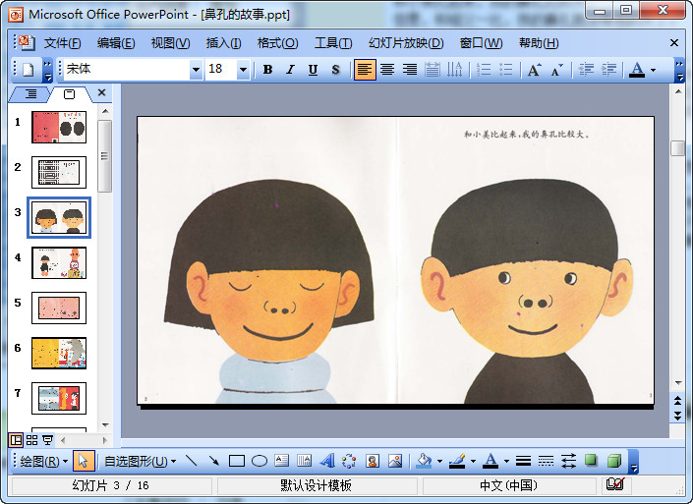Screen dimensions: 693x504
Task: Toggle numbered list
Action: coord(484,70)
